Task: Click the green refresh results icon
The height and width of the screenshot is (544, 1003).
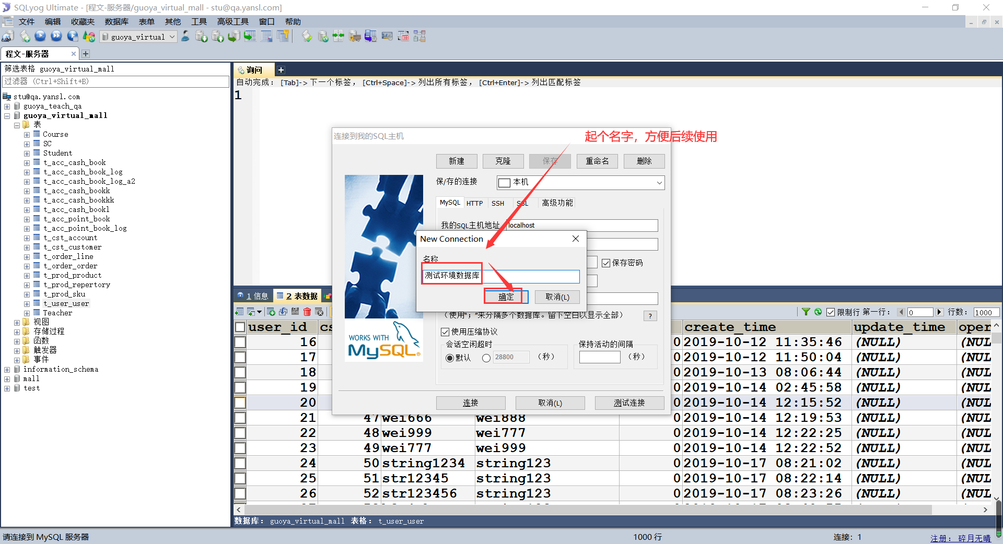Action: click(x=818, y=312)
